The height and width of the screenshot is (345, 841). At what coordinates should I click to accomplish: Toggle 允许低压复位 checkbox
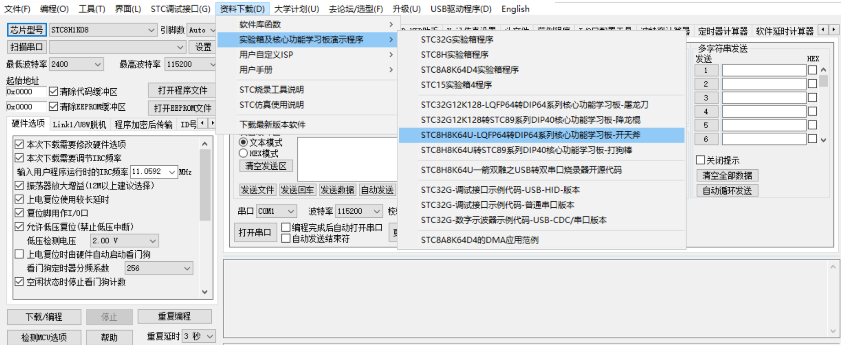click(19, 227)
